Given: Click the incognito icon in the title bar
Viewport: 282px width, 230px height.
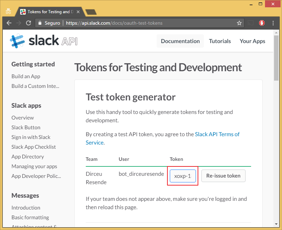Looking at the screenshot, I should coord(8,11).
